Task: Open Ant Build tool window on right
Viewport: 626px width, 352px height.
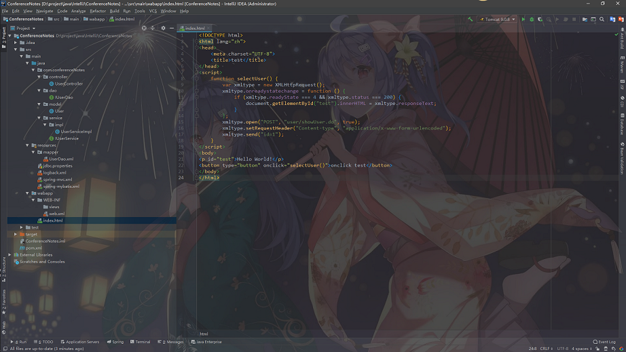Action: tap(622, 39)
